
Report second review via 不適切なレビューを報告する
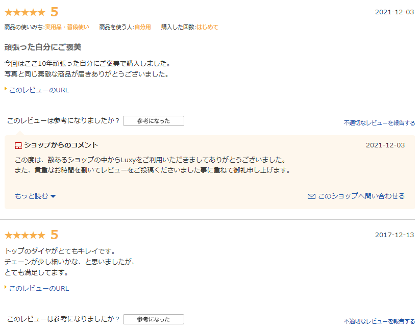[379, 321]
